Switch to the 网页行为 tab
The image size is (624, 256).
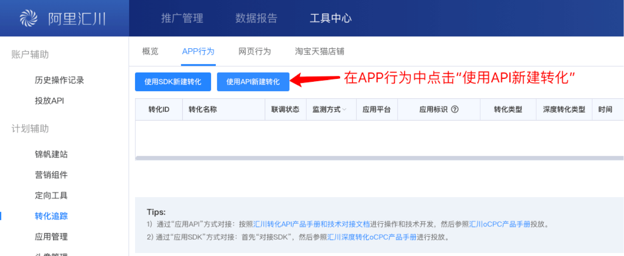[255, 52]
